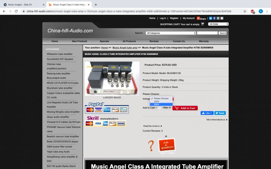Image resolution: width=271 pixels, height=169 pixels.
Task: Open the red browser extension icon
Action: click(x=253, y=12)
